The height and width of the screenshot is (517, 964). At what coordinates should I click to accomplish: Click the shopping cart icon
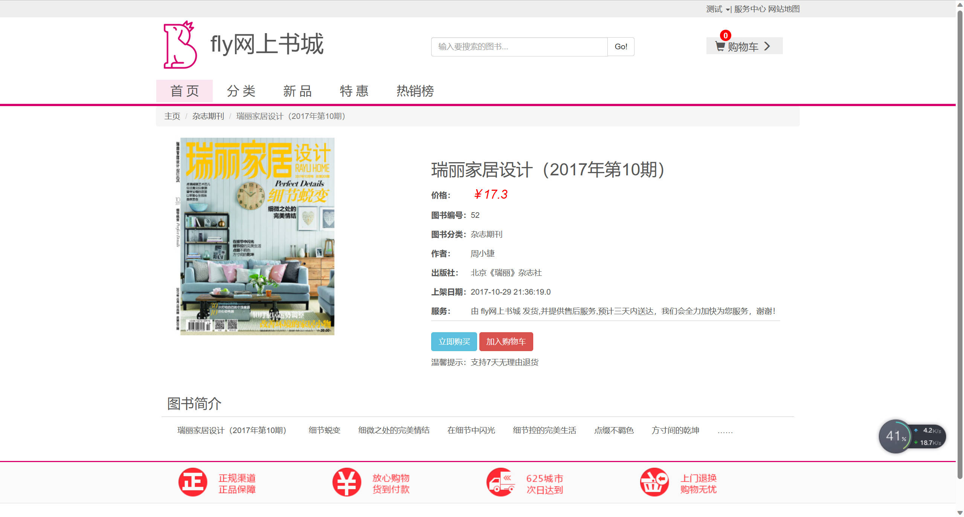pyautogui.click(x=720, y=47)
